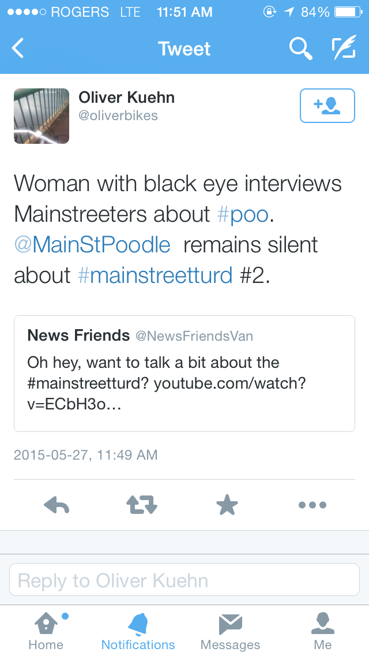Visit the @MainStPoodle profile mention
This screenshot has width=369, height=656.
click(92, 245)
